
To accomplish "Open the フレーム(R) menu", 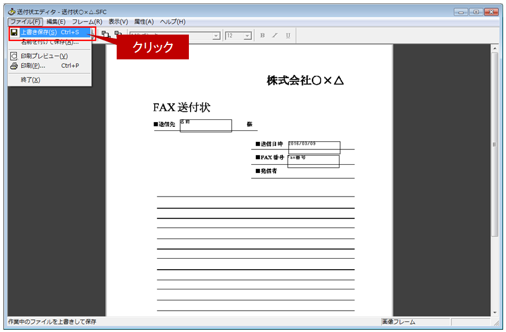I will click(87, 21).
